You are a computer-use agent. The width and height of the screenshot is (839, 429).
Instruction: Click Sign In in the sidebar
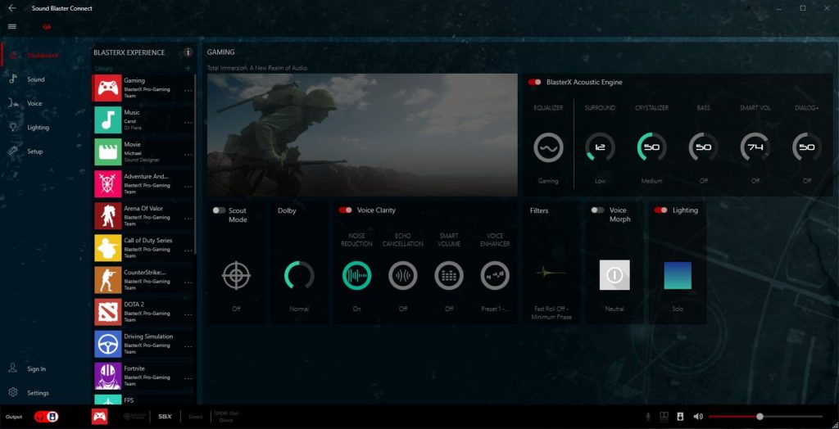point(36,369)
